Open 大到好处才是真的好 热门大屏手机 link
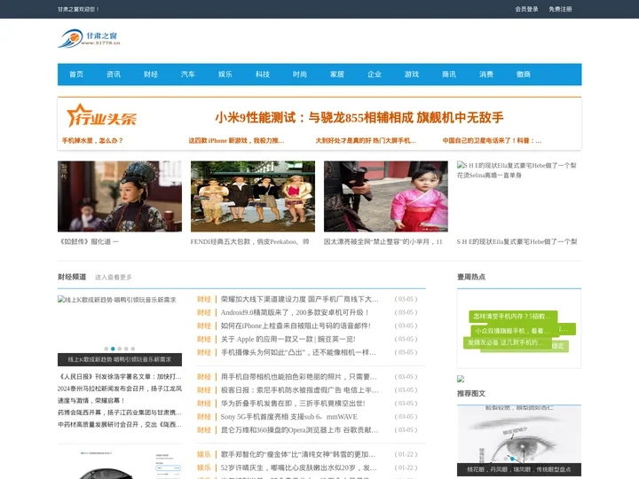Viewport: 639px width, 479px height. 366,140
